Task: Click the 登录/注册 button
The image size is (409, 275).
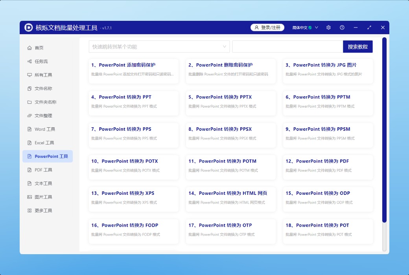Action: tap(267, 27)
